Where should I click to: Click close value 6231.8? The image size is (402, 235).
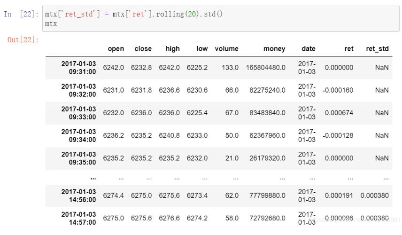141,90
